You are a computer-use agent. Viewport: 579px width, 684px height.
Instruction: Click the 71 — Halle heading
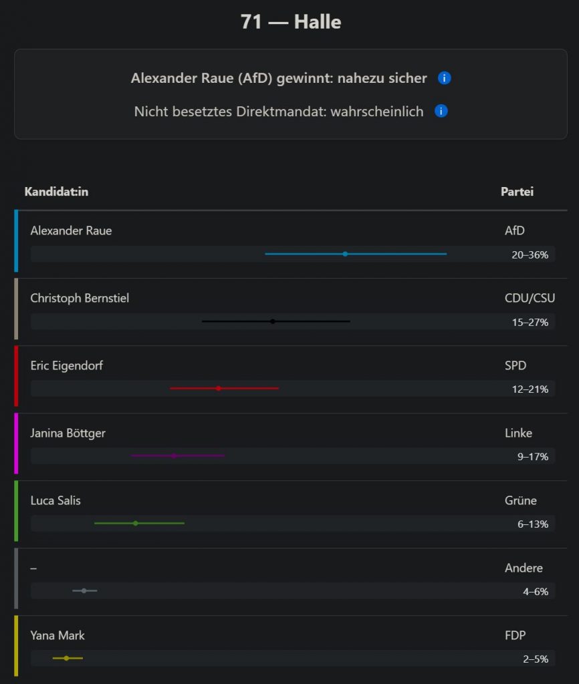point(291,22)
